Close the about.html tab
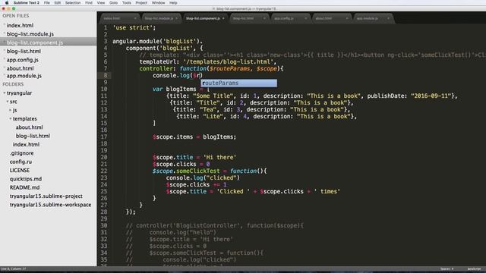 (x=347, y=18)
